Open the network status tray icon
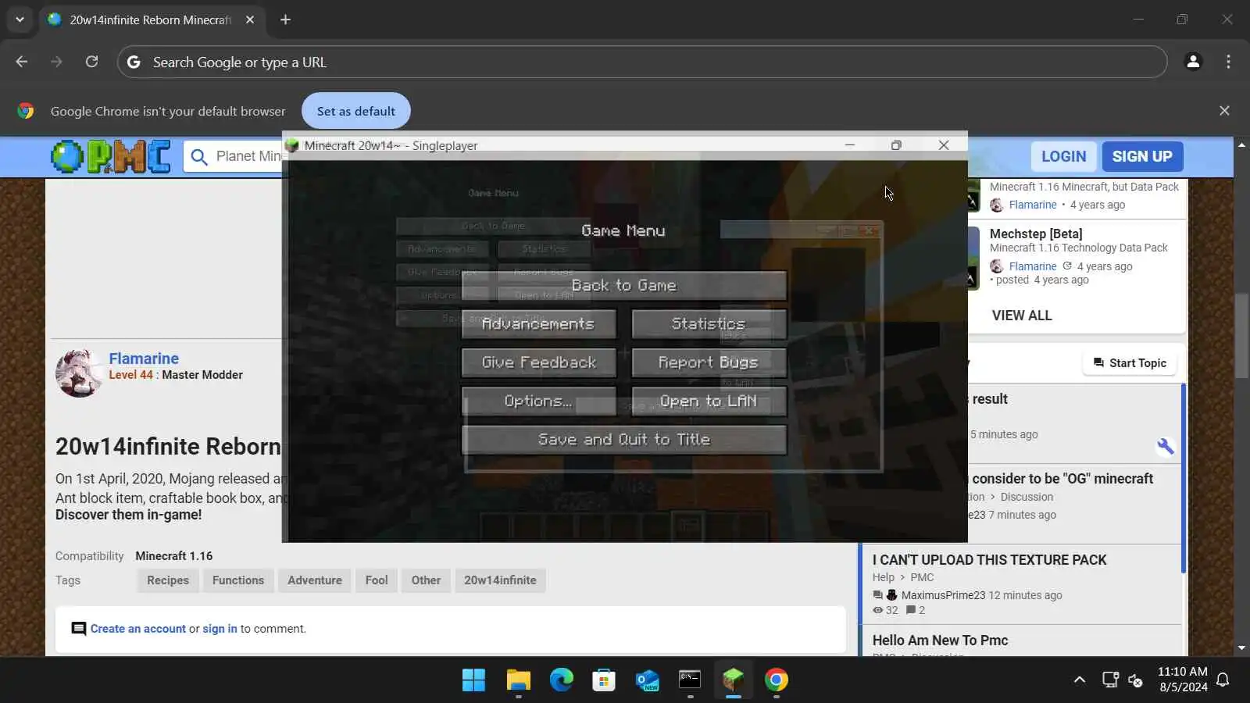1250x703 pixels. tap(1110, 680)
